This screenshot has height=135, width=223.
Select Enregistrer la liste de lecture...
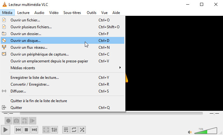click(63, 77)
